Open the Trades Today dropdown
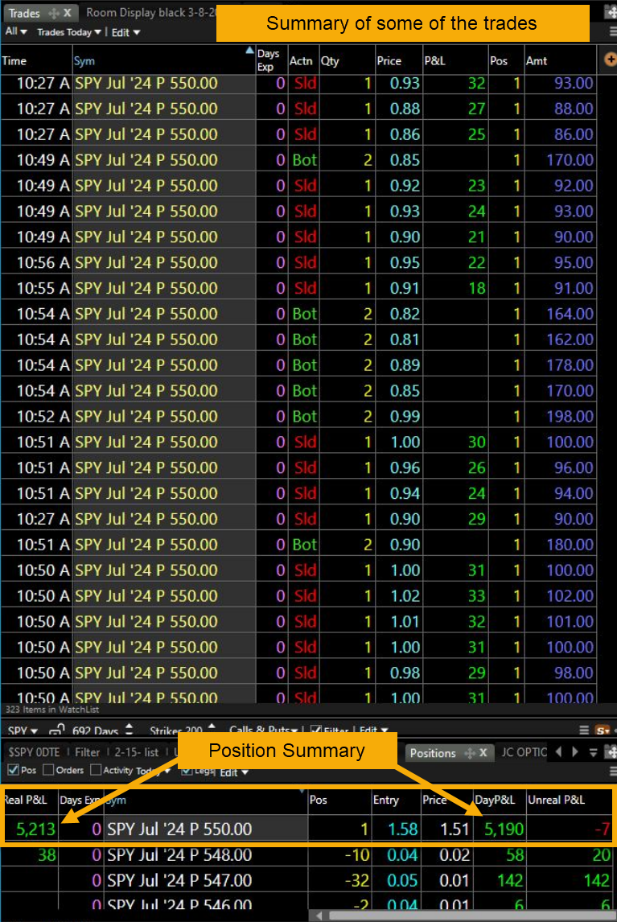Viewport: 617px width, 922px height. click(69, 31)
